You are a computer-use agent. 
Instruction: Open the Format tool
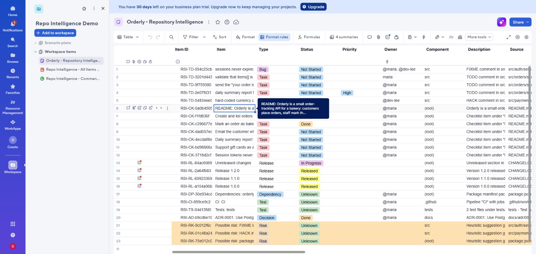click(x=245, y=37)
